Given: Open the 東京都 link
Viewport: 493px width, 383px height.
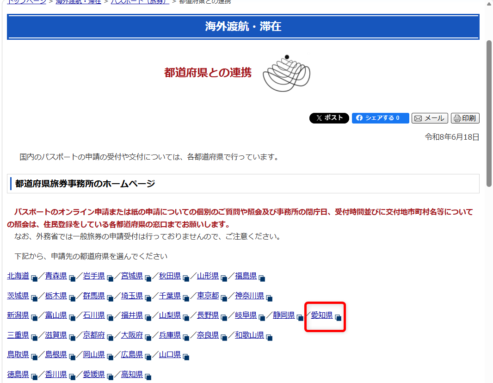Looking at the screenshot, I should 208,296.
